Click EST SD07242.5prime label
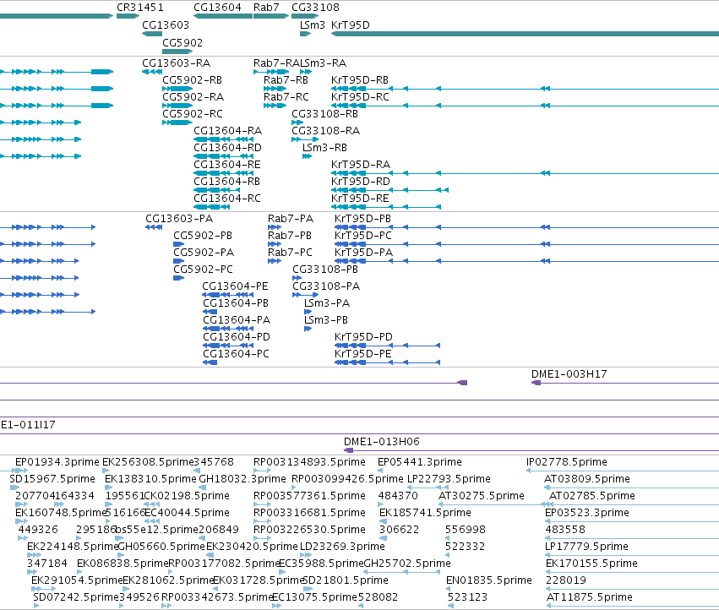 [76, 597]
